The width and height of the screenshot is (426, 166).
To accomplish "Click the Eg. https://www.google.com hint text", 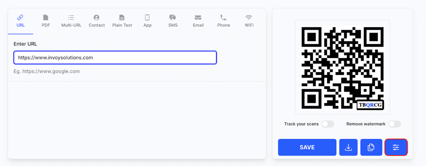I will (x=47, y=71).
